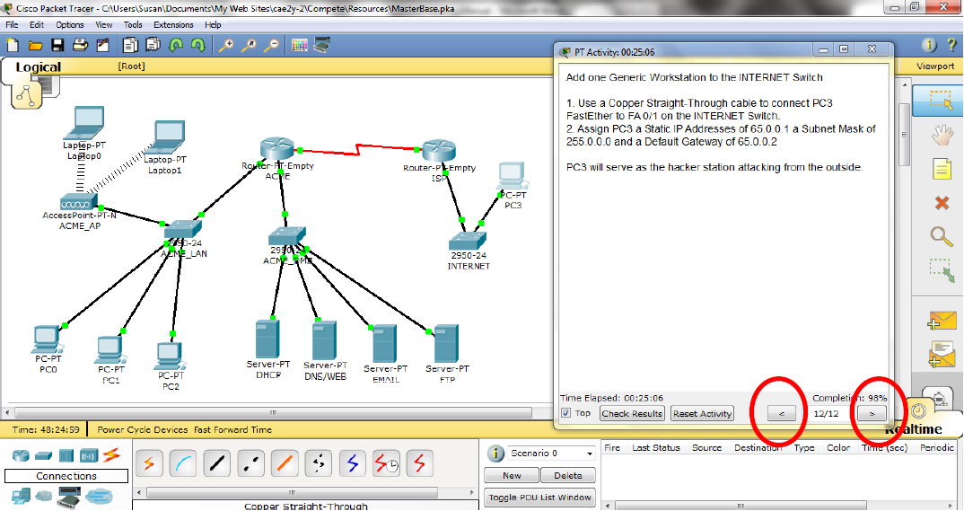The height and width of the screenshot is (511, 964).
Task: Click the New scenario button
Action: point(512,475)
